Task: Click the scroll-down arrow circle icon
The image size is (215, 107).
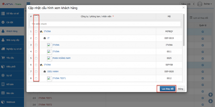Action: (210, 101)
